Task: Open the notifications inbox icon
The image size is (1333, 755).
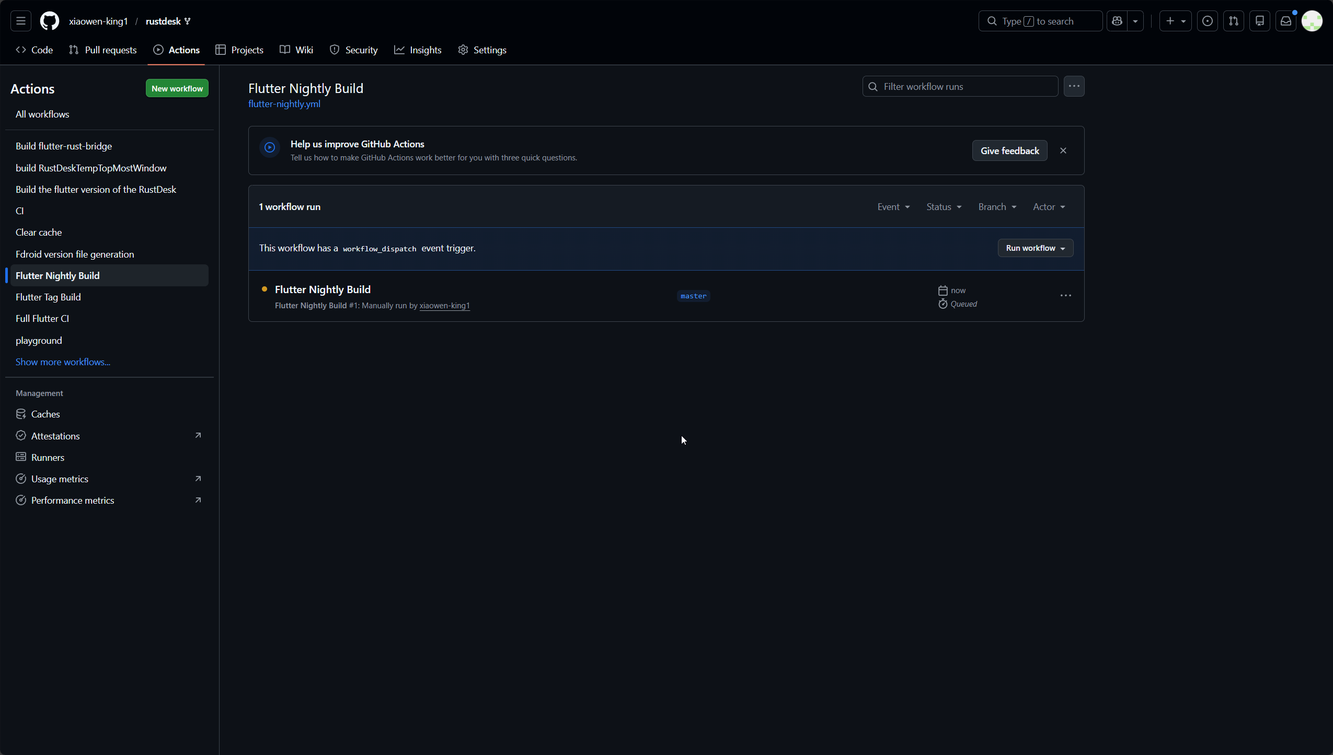Action: (1285, 21)
